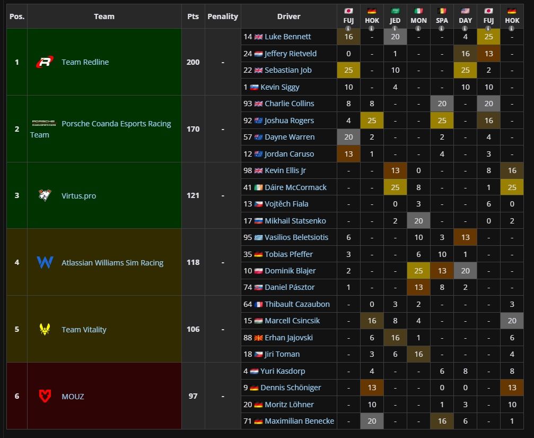The width and height of the screenshot is (534, 438).
Task: Open driver Dayne Warren's profile
Action: click(x=290, y=136)
